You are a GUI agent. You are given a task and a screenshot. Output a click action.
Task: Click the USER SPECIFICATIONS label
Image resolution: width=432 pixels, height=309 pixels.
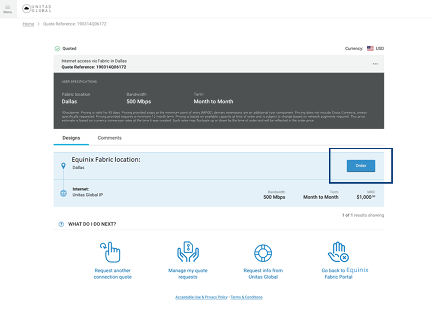tap(79, 81)
